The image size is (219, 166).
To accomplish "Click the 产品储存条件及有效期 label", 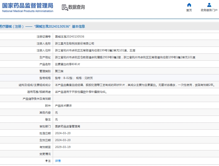I will coord(37,99).
